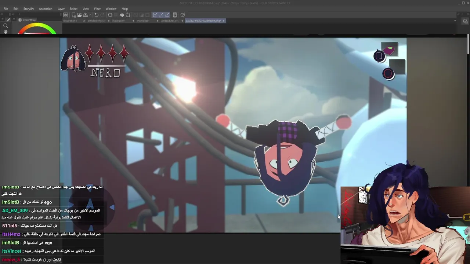Toggle Snap to Grid icon
The image size is (470, 264).
(x=167, y=15)
